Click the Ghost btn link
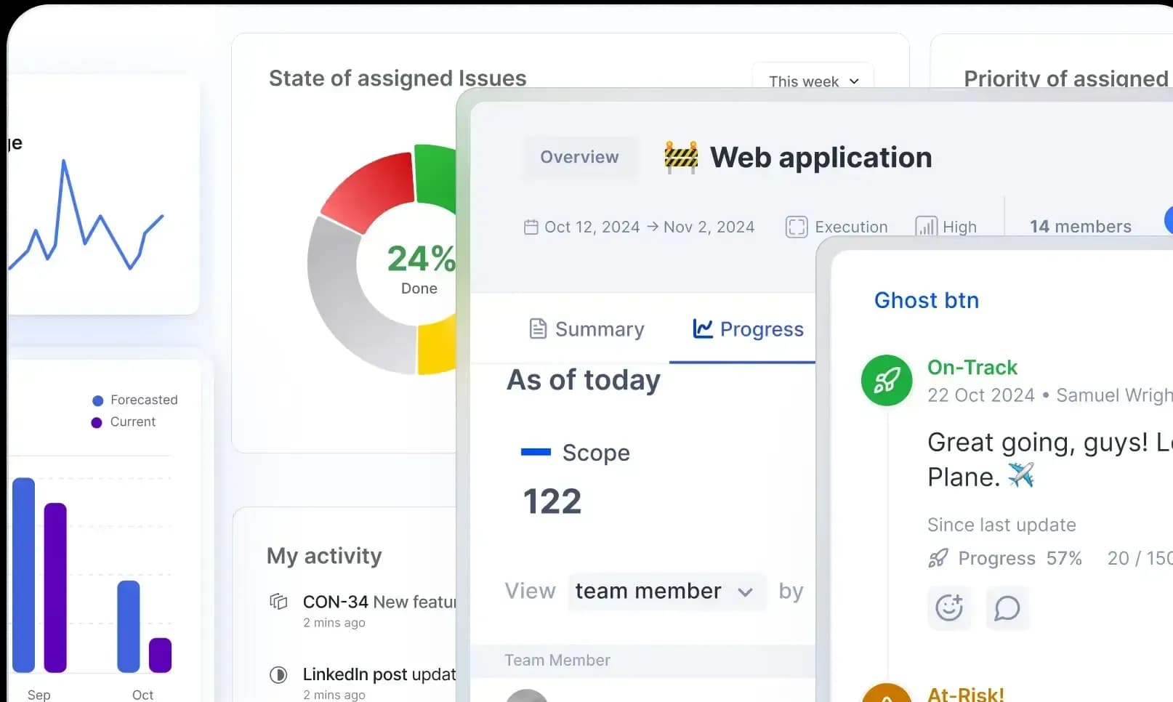This screenshot has width=1173, height=702. [x=926, y=300]
